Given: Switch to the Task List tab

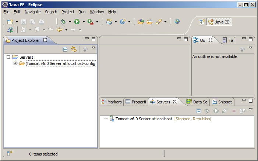Looking at the screenshot, I should [228, 40].
